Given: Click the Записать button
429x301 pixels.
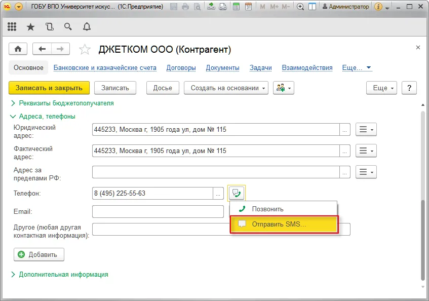Looking at the screenshot, I should (115, 88).
